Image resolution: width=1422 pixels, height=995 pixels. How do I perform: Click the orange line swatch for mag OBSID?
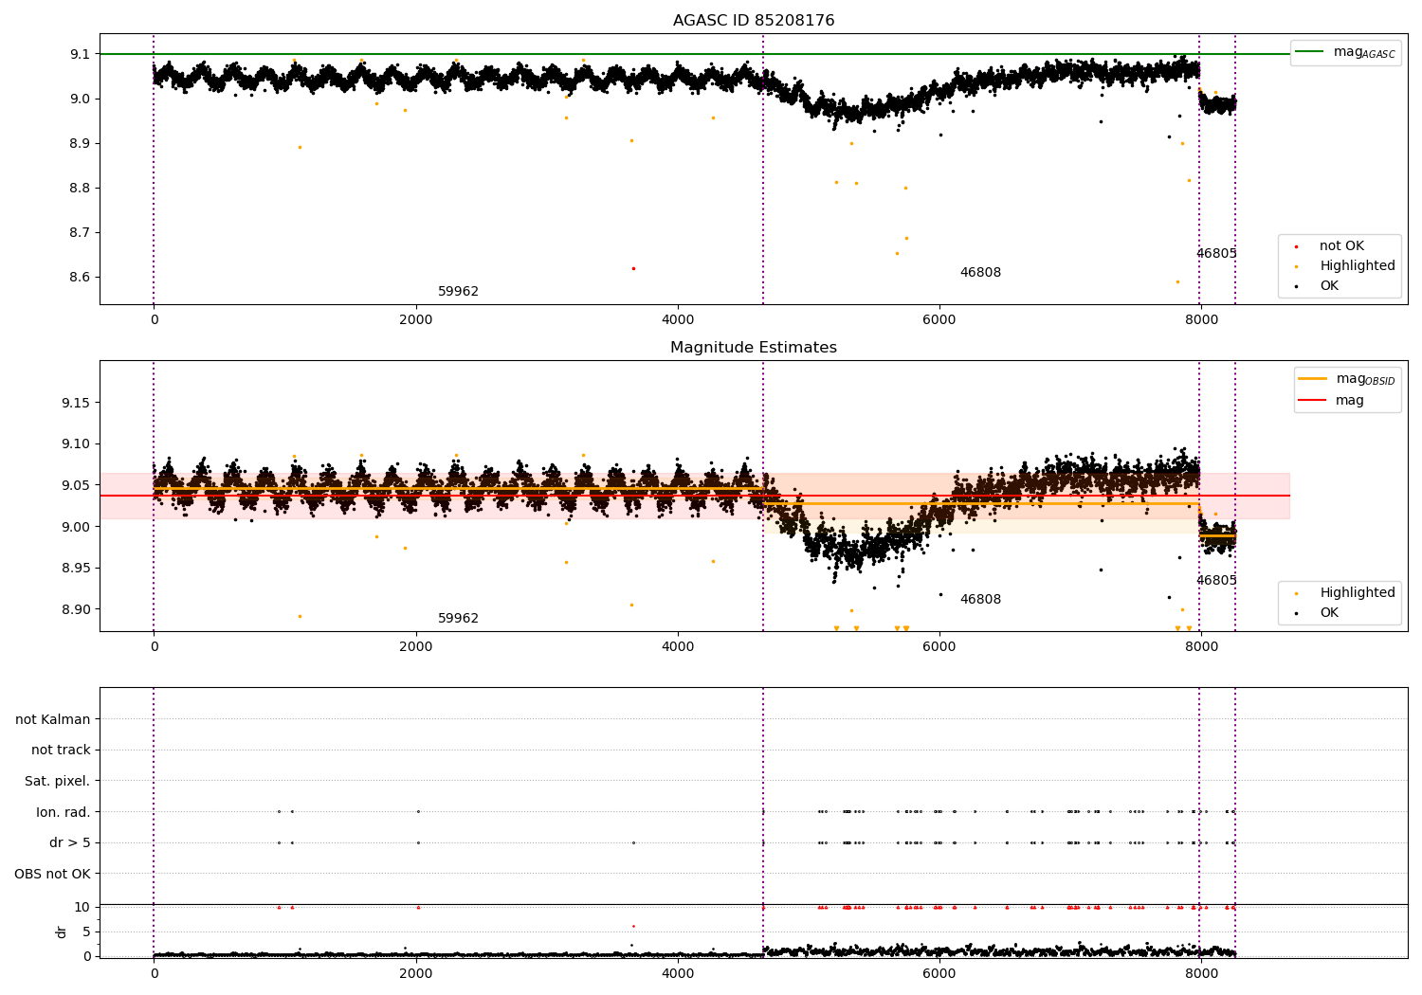(1312, 379)
